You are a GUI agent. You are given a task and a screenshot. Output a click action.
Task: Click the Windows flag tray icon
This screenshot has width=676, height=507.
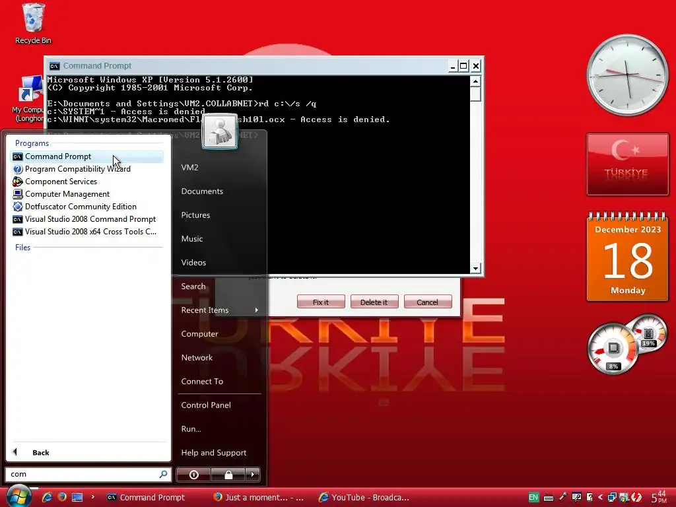[624, 498]
